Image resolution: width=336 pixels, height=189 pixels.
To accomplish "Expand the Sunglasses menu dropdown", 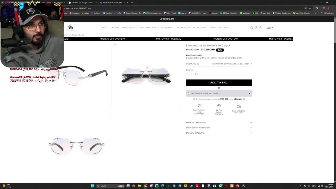I will pyautogui.click(x=129, y=28).
